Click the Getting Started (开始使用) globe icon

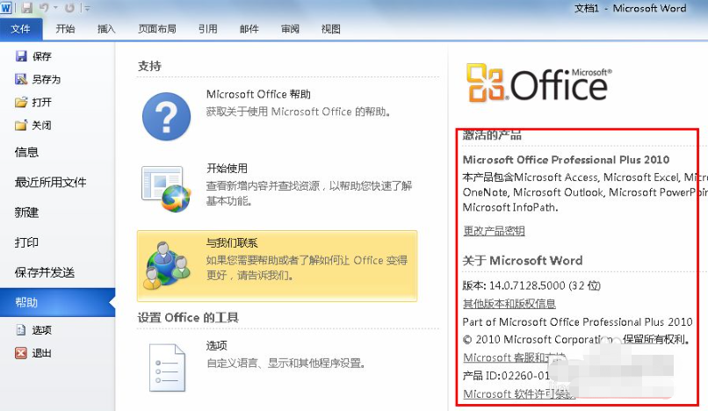tap(166, 186)
